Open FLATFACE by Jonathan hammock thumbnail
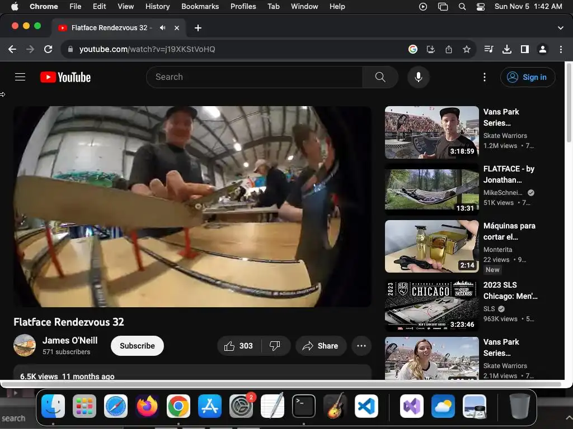 tap(431, 189)
